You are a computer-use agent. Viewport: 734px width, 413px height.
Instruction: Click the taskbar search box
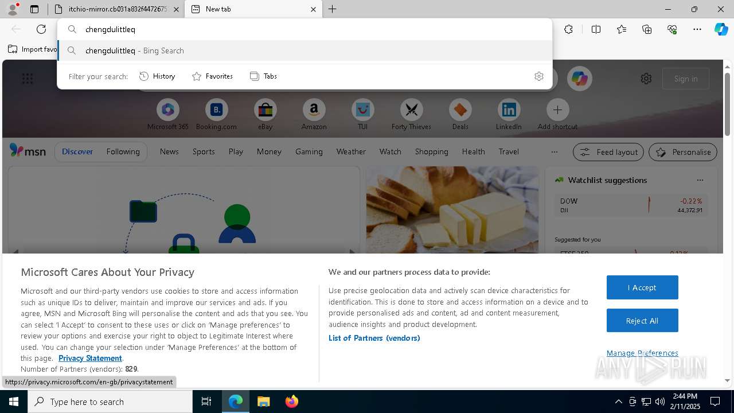tap(110, 402)
